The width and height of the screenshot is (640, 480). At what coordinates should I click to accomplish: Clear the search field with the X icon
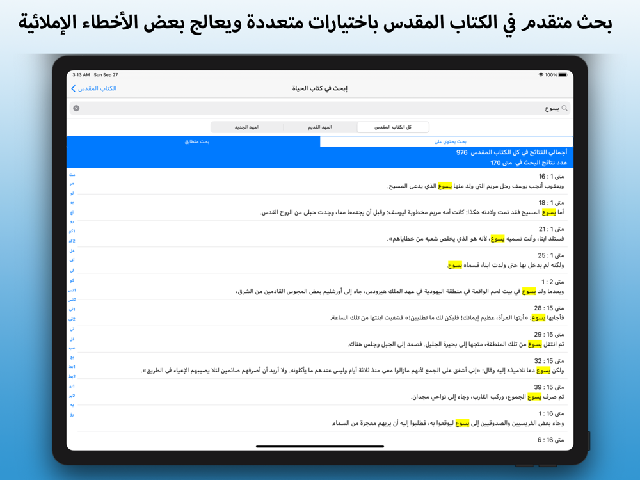(x=76, y=108)
